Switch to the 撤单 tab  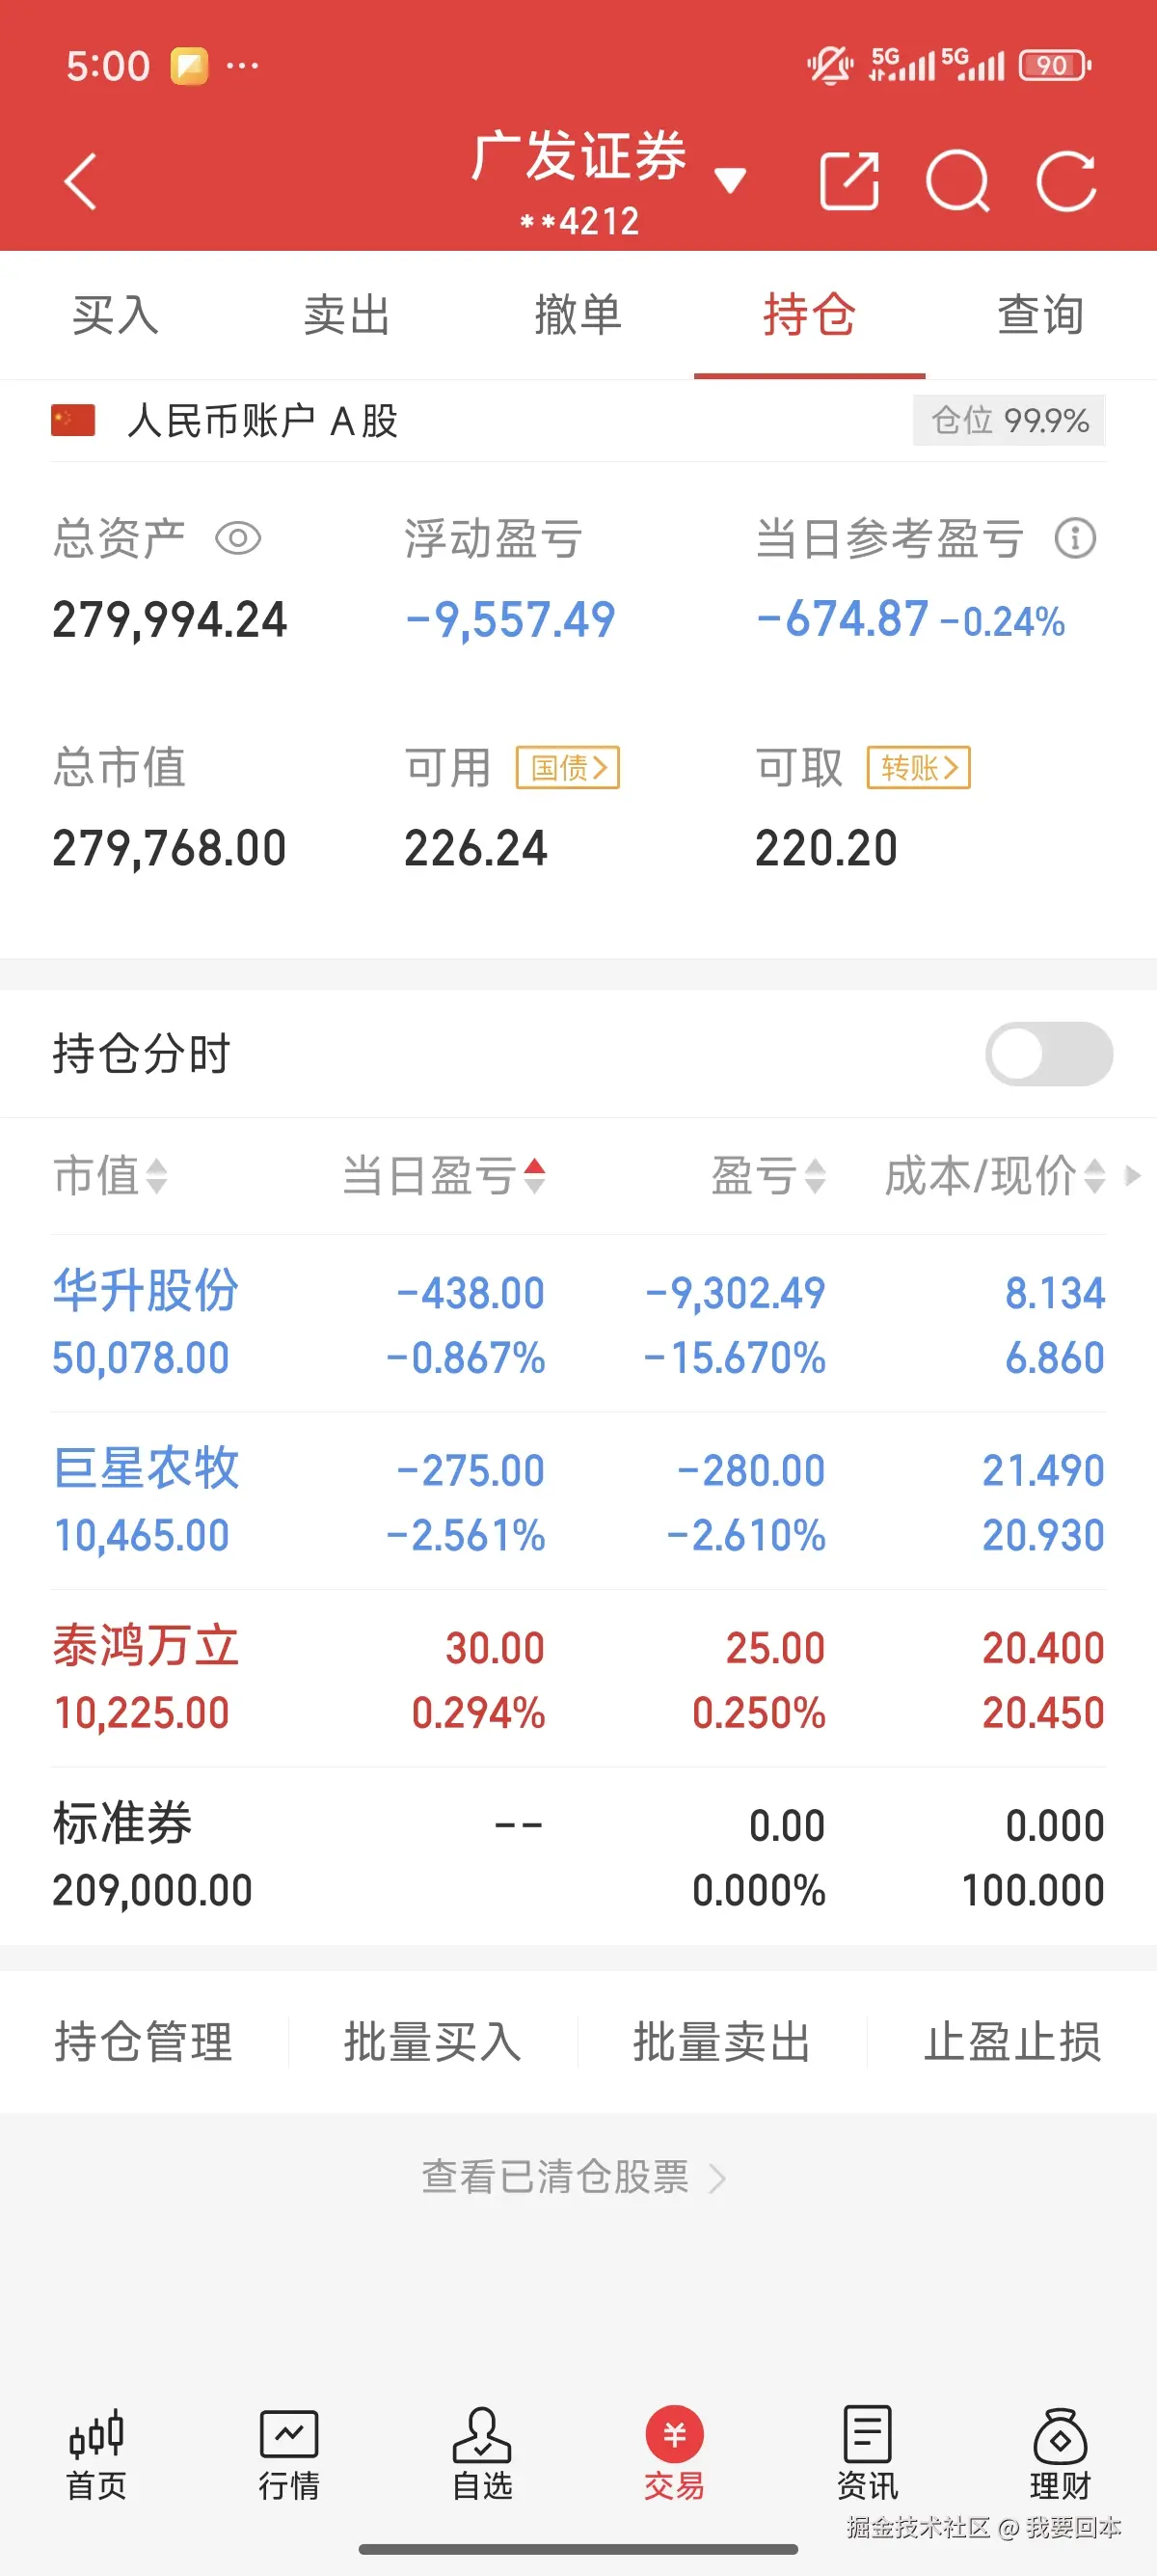(578, 316)
